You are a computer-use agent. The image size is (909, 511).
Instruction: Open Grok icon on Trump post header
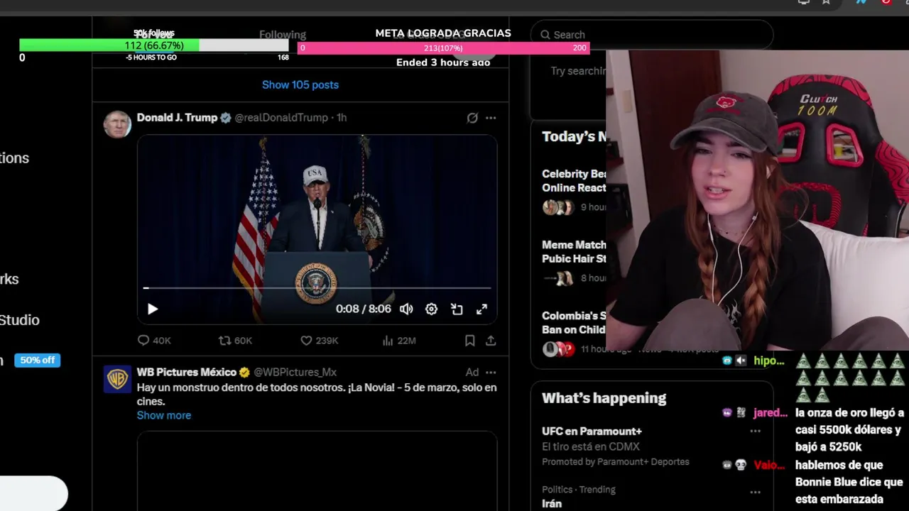(x=472, y=118)
